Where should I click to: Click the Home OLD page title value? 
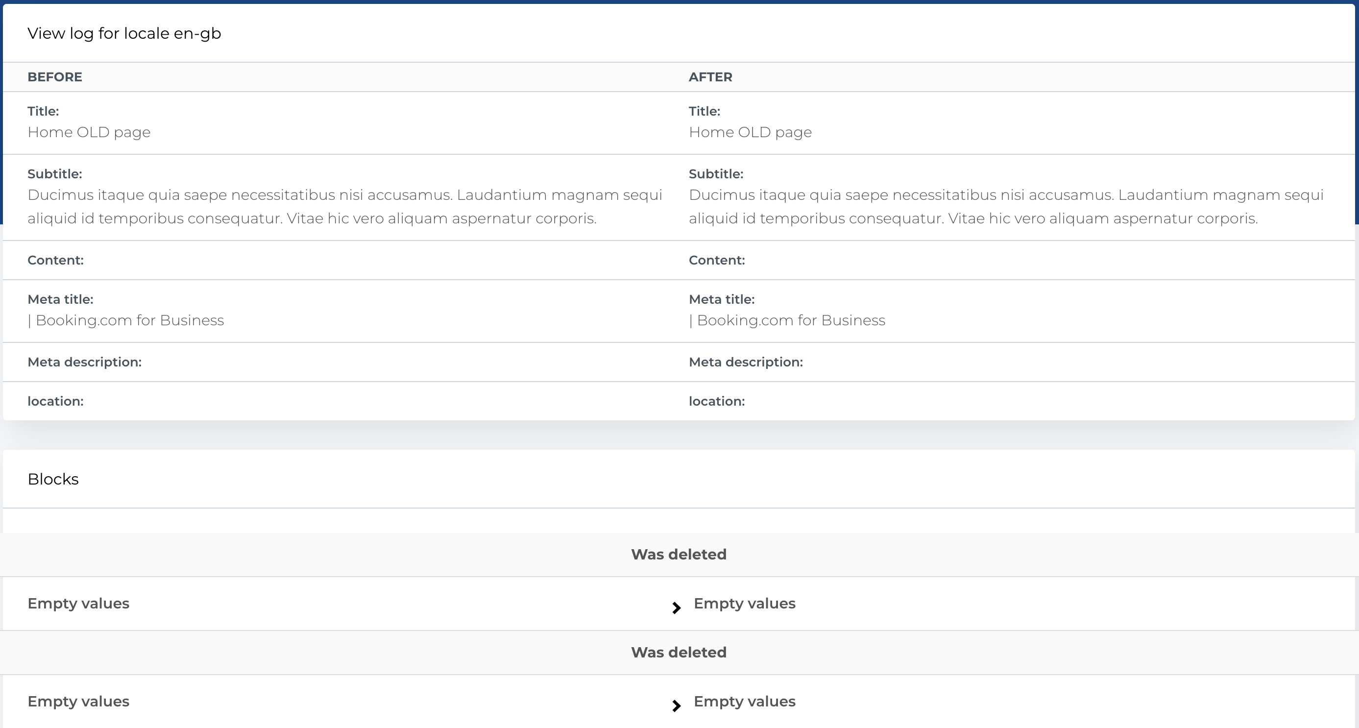[x=89, y=132]
